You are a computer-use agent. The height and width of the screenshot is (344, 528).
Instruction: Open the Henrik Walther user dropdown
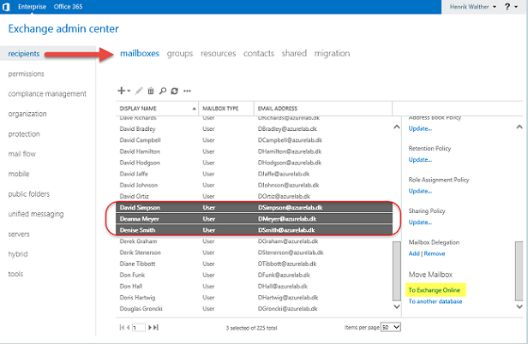coord(473,7)
